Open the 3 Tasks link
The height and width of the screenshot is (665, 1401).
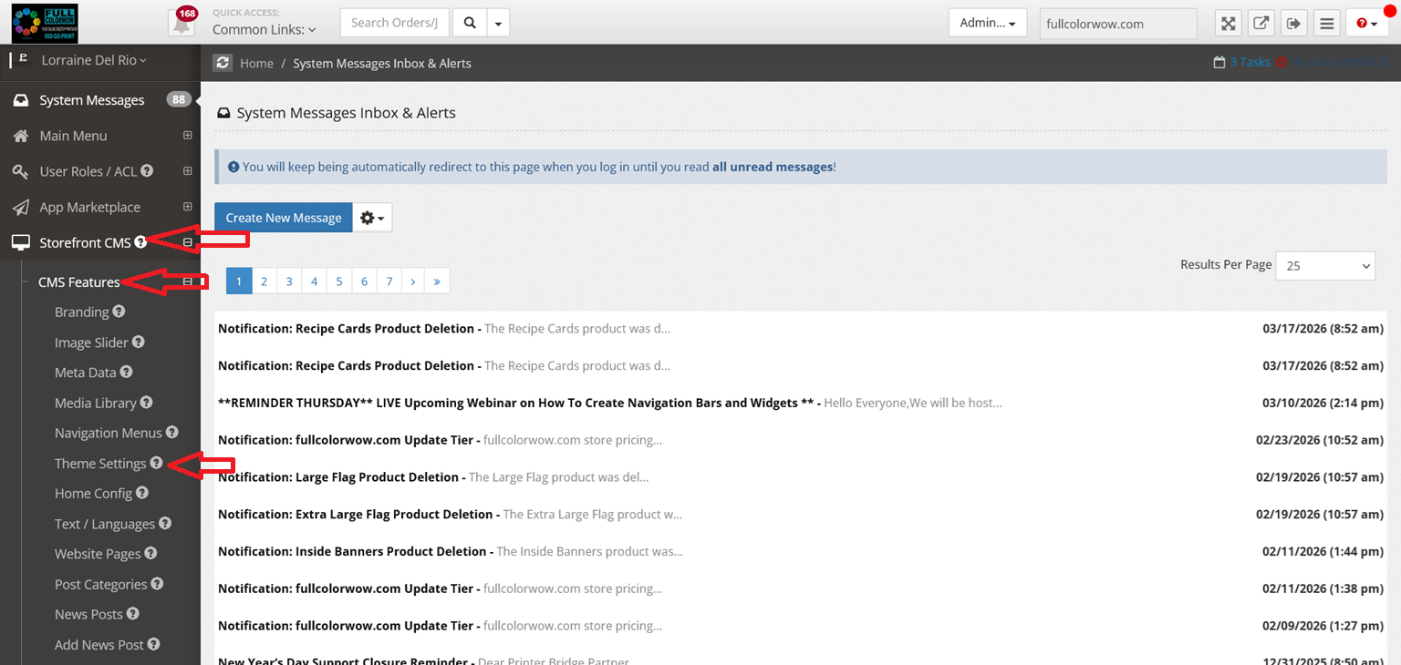coord(1249,63)
